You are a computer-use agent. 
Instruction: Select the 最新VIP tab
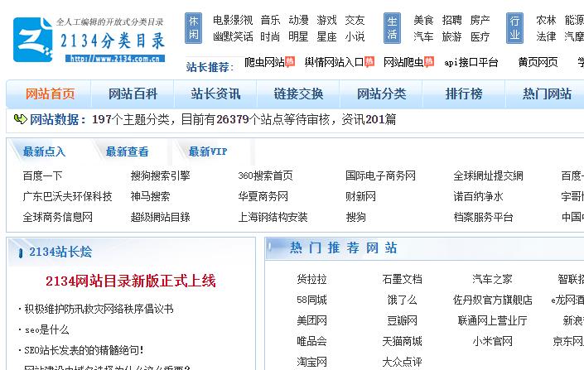click(x=208, y=151)
